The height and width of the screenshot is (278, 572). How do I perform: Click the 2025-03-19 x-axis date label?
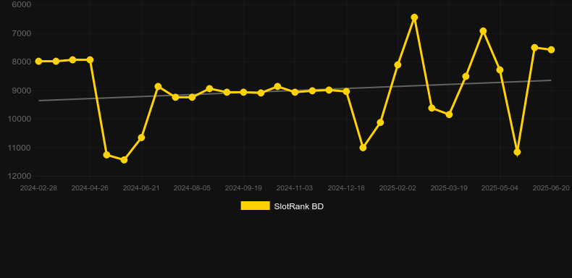click(449, 188)
